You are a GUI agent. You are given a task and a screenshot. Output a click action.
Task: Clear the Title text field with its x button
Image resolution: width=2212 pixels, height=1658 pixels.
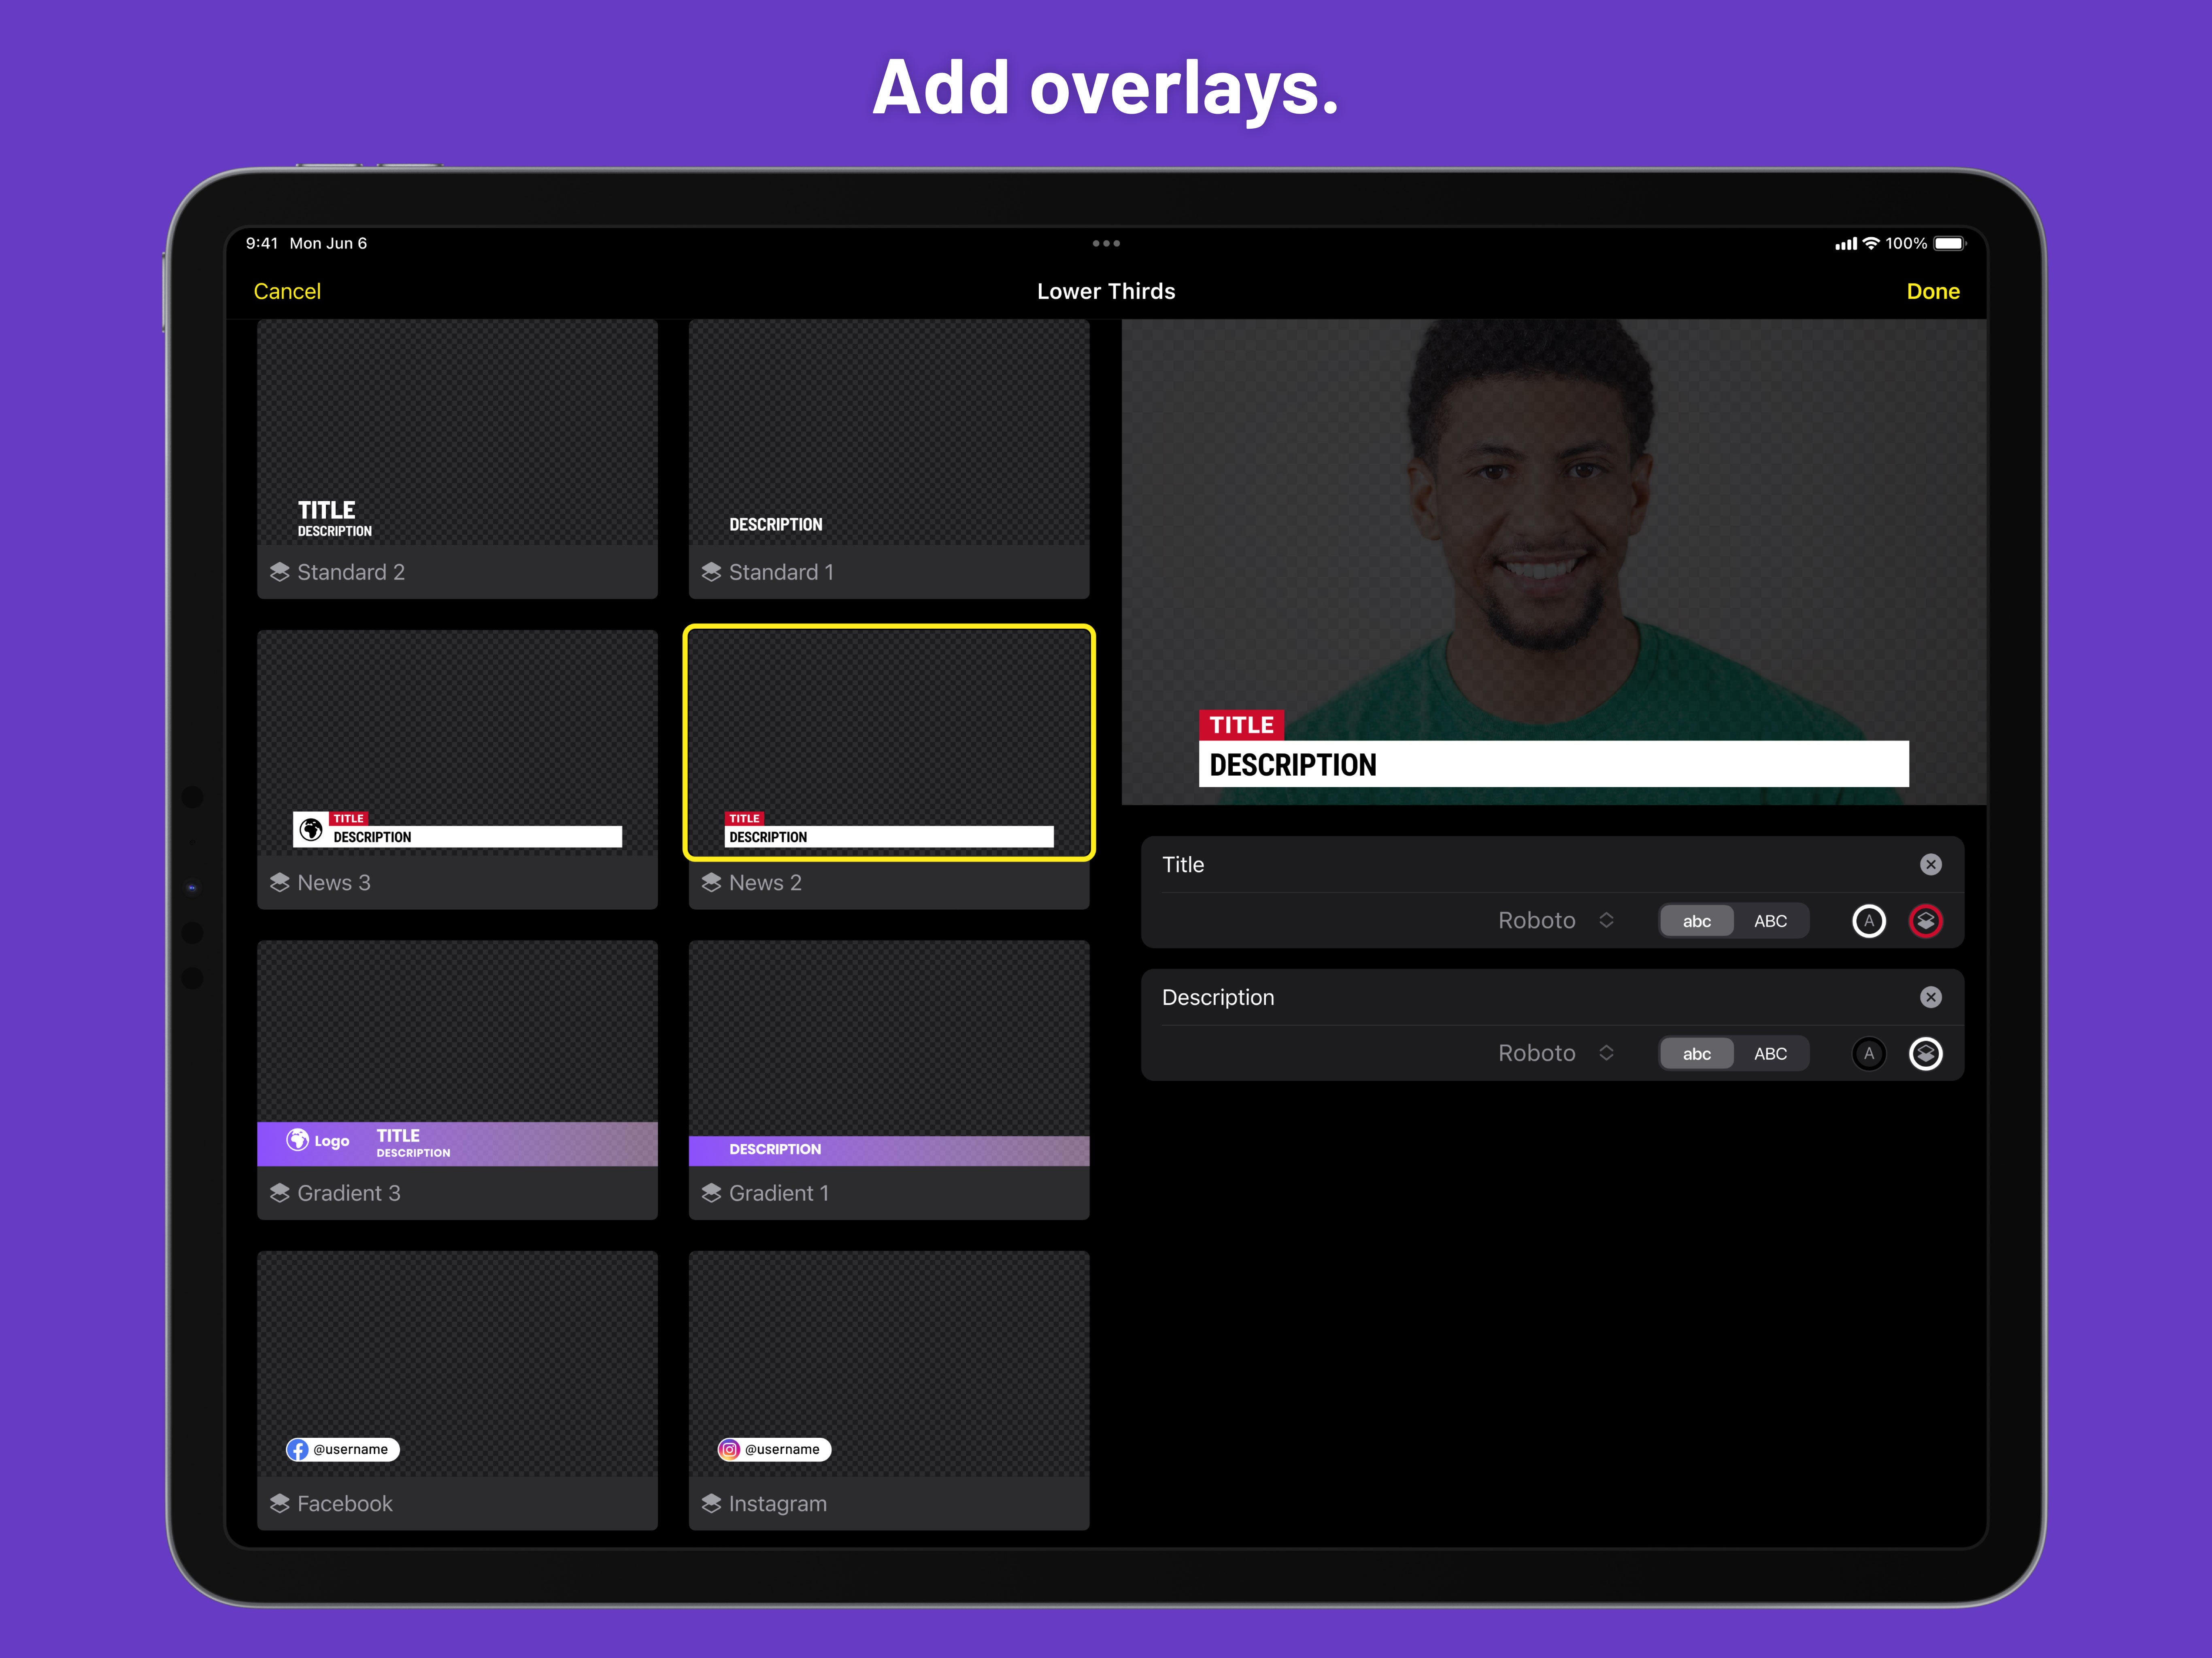pos(1931,864)
